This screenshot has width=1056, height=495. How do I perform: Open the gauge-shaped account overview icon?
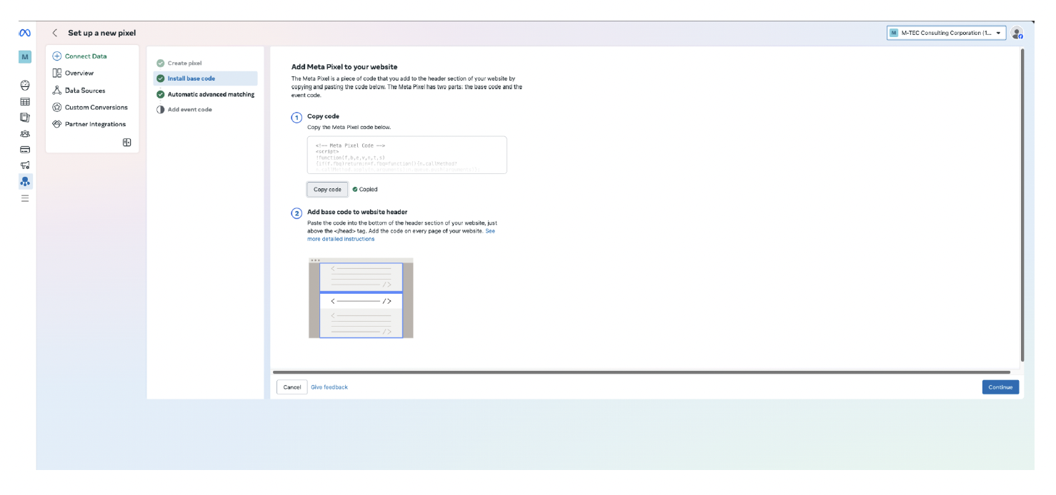point(25,85)
